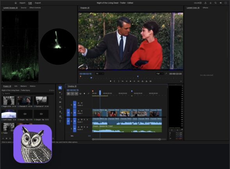Open the Timeline panel menu
This screenshot has height=169, width=230.
point(75,86)
